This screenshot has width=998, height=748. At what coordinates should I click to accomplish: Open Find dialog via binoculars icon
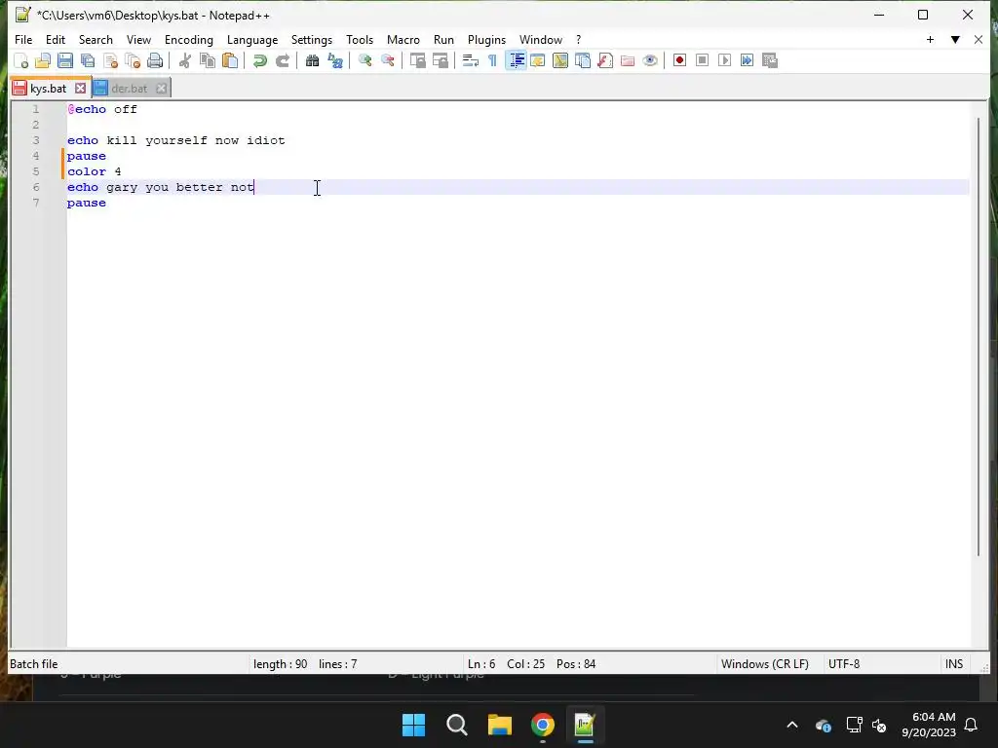point(312,60)
